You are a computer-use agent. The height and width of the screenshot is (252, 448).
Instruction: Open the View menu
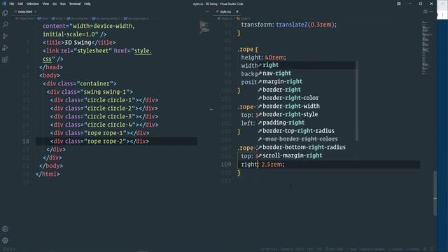45,3
